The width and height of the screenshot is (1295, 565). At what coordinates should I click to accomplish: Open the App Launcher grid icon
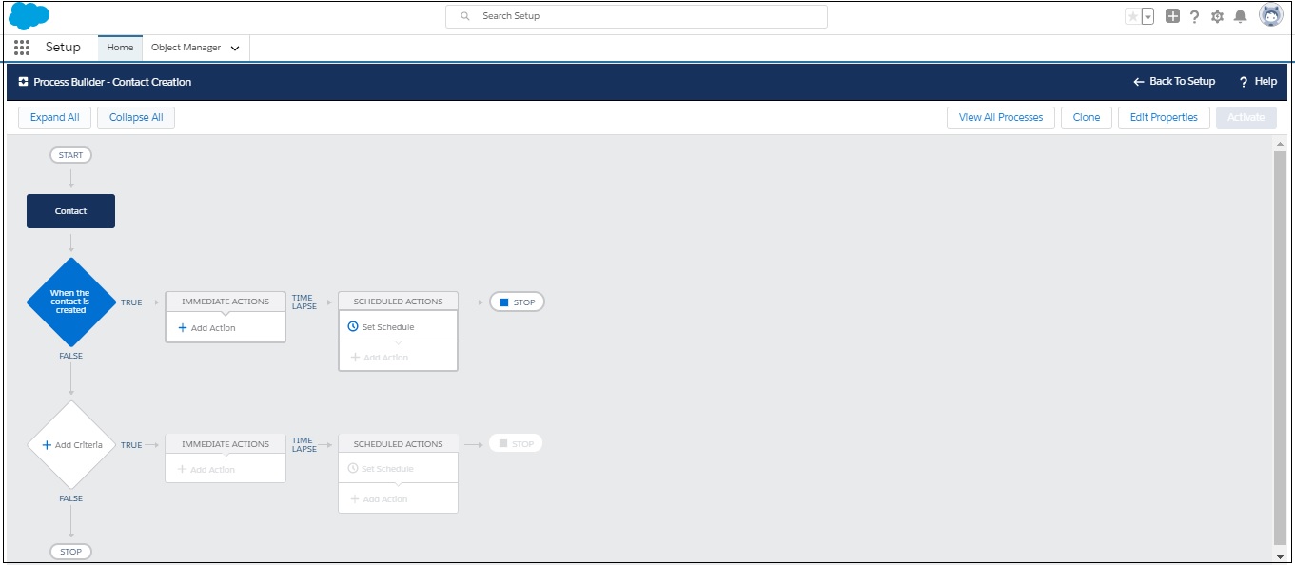pyautogui.click(x=22, y=48)
